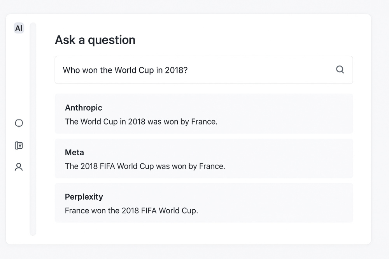Click Perplexity's answer sentence text
389x259 pixels.
[x=131, y=211]
